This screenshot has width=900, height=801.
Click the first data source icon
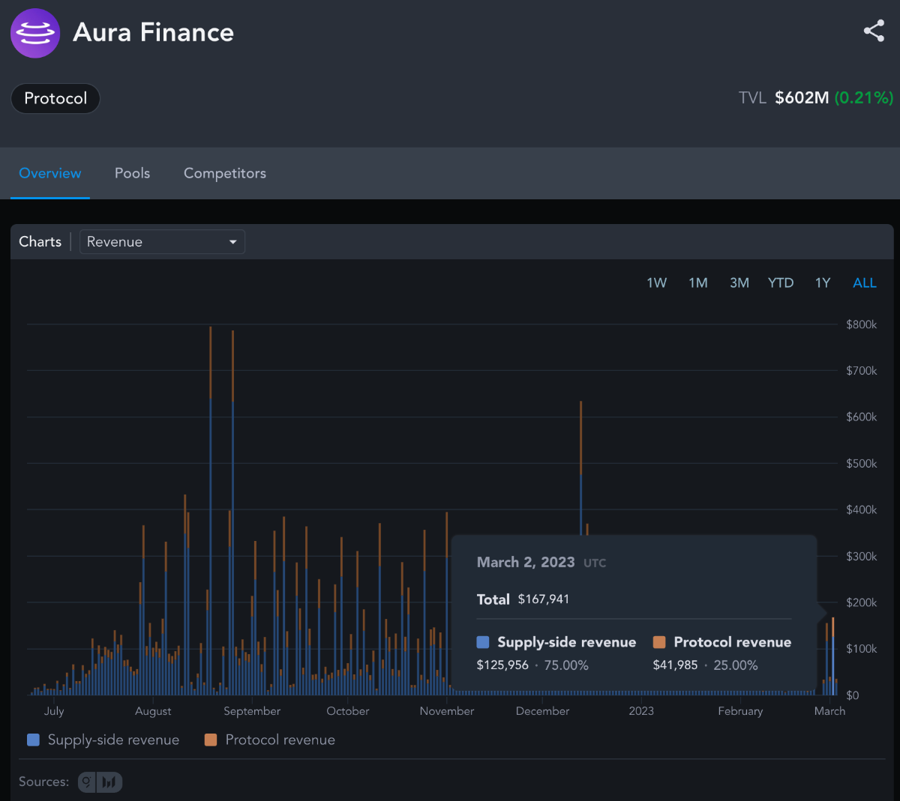tap(88, 782)
